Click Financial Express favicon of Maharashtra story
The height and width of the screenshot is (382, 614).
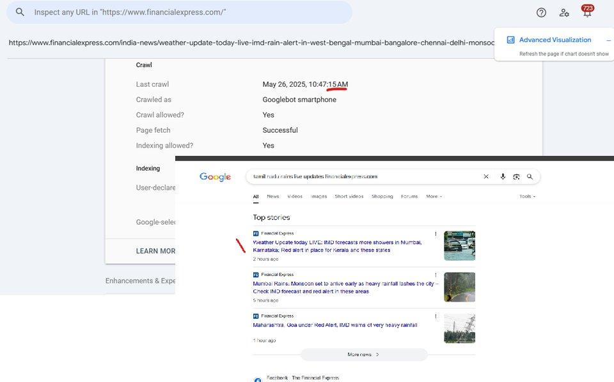pos(256,316)
